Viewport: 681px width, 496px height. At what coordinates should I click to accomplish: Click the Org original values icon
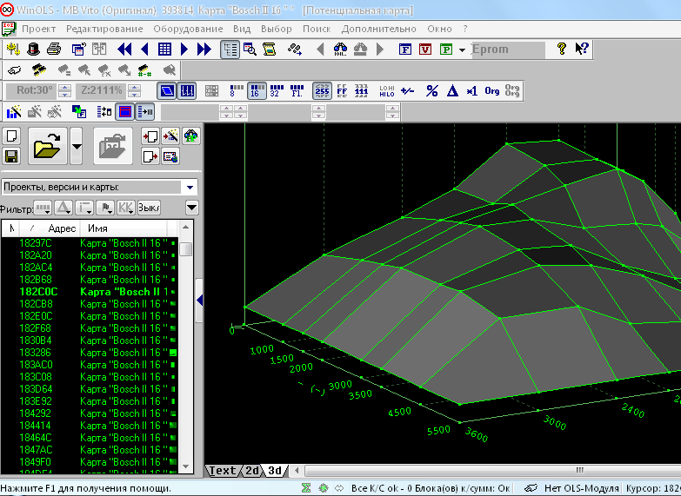[x=492, y=90]
